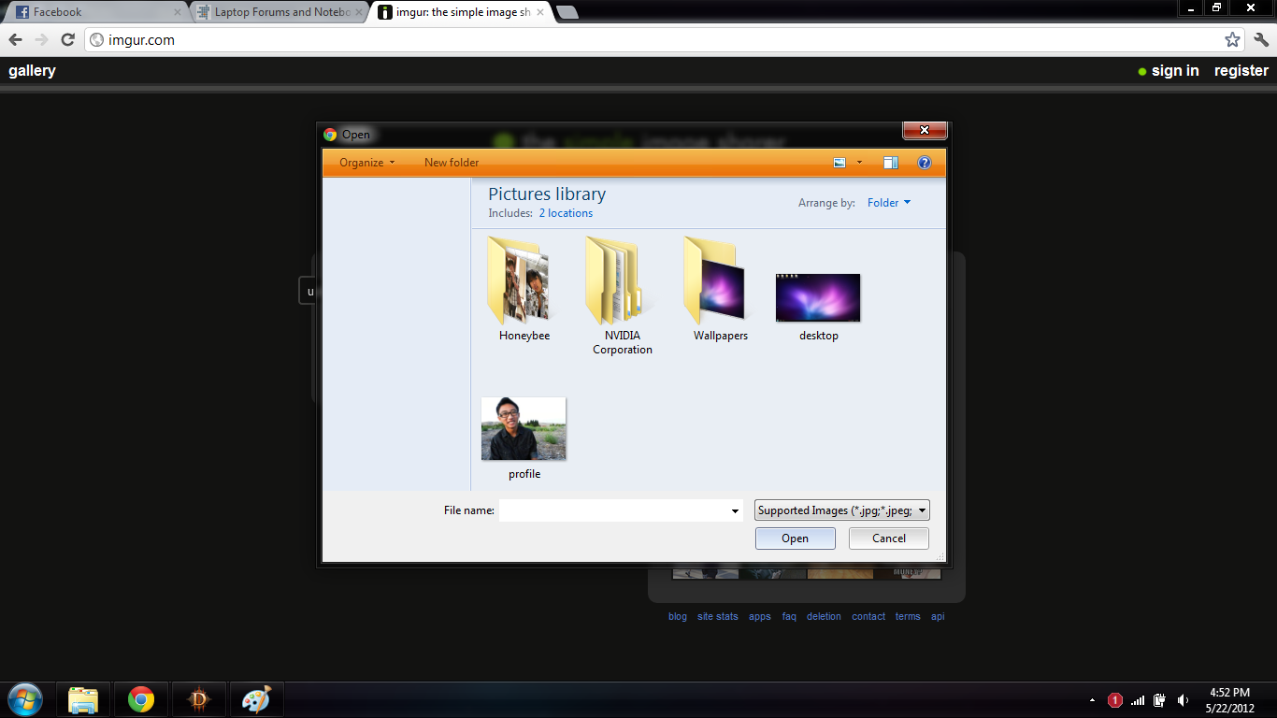Show hidden system tray icons

(1092, 700)
